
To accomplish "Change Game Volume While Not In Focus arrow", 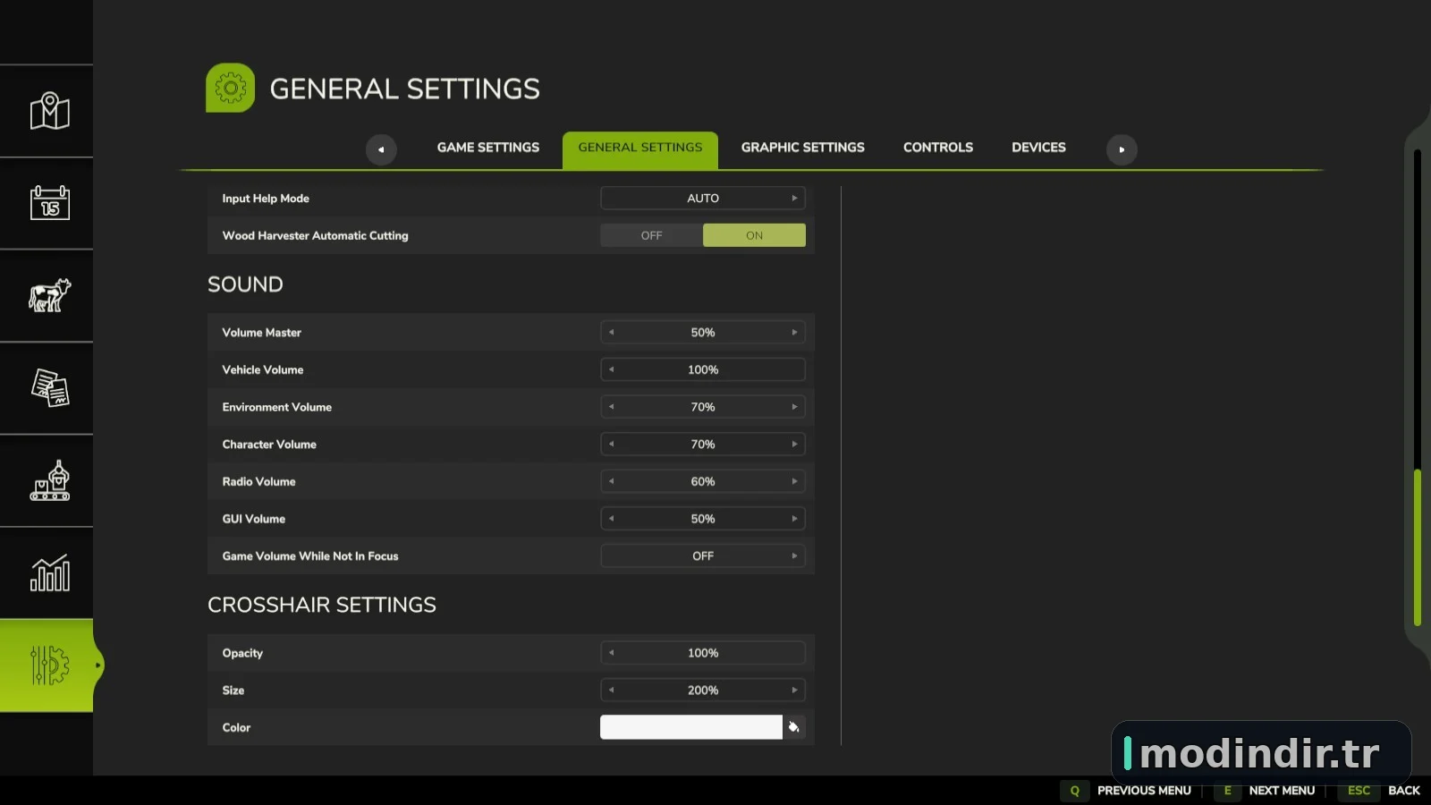I will [x=794, y=556].
